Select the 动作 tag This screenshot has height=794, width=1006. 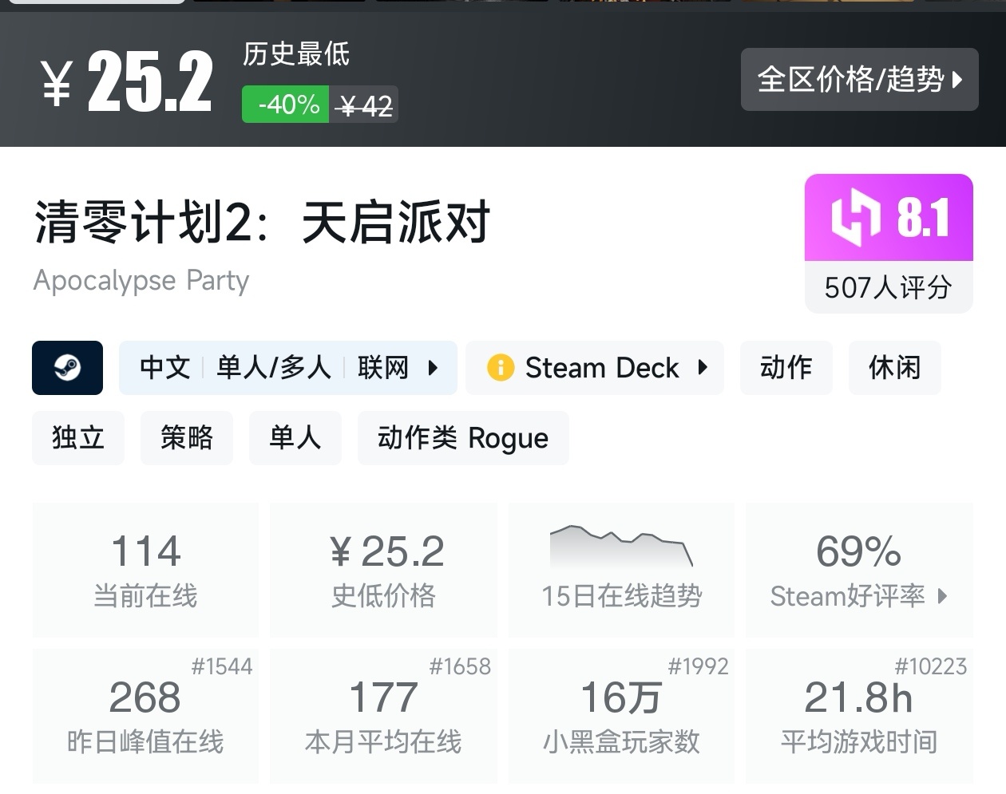pyautogui.click(x=786, y=368)
